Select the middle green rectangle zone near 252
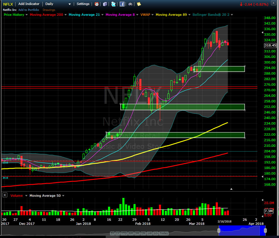This screenshot has height=238, width=279. 183,107
